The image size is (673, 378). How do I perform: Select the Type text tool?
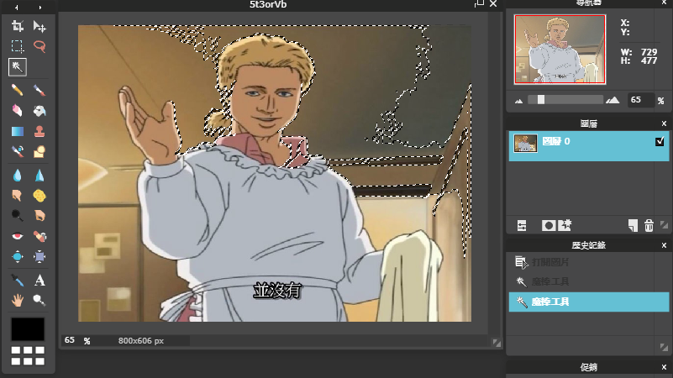(x=39, y=281)
